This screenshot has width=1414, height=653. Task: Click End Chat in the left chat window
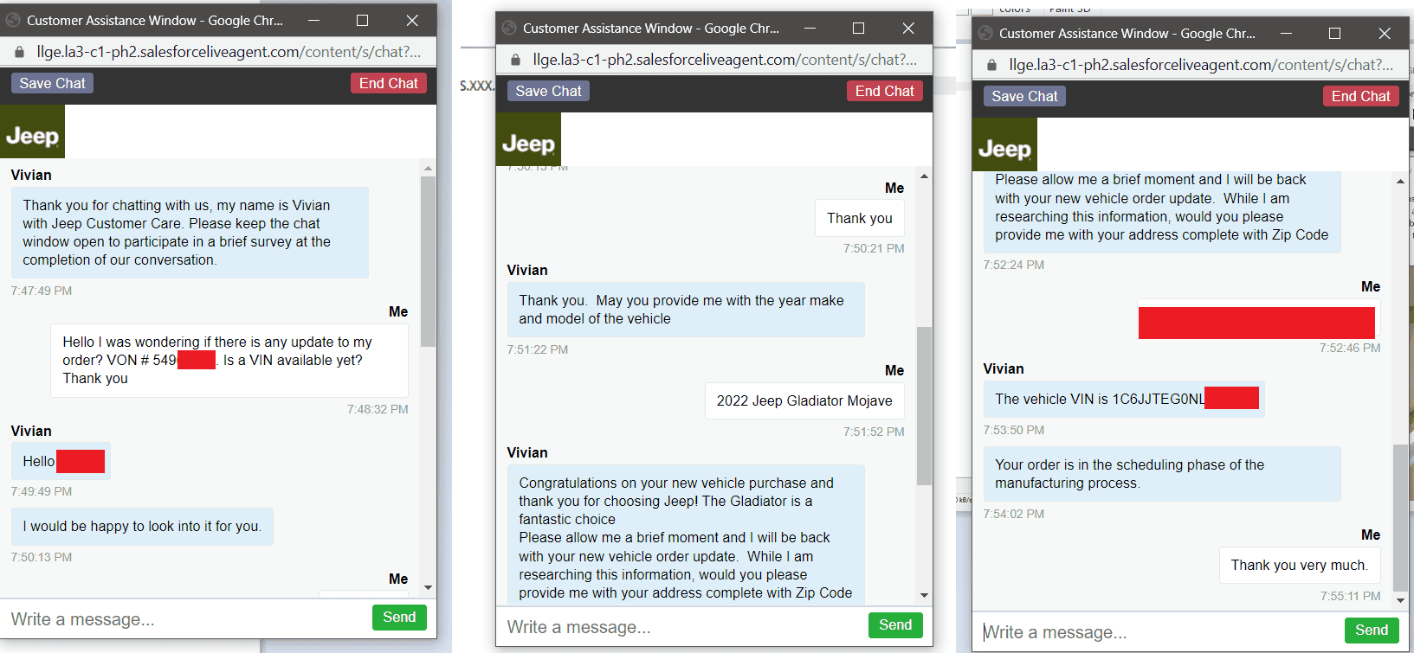tap(388, 83)
